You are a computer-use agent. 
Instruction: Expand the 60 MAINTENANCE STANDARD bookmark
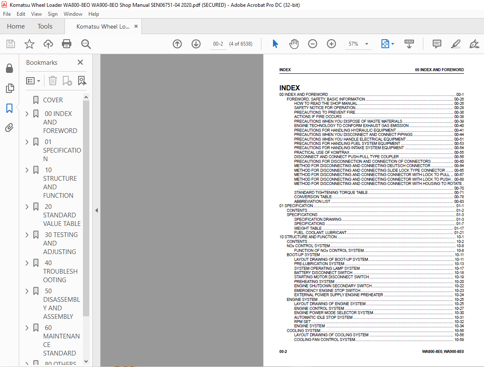(27, 328)
